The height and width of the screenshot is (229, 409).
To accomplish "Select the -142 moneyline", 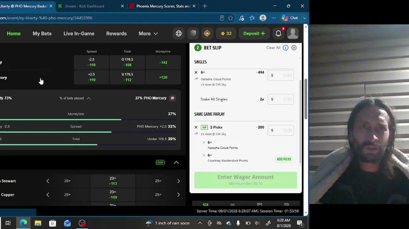I will pos(163,62).
